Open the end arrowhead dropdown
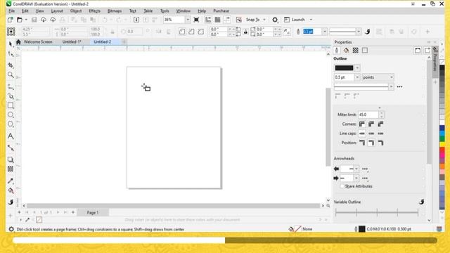The width and height of the screenshot is (450, 253). 356,178
